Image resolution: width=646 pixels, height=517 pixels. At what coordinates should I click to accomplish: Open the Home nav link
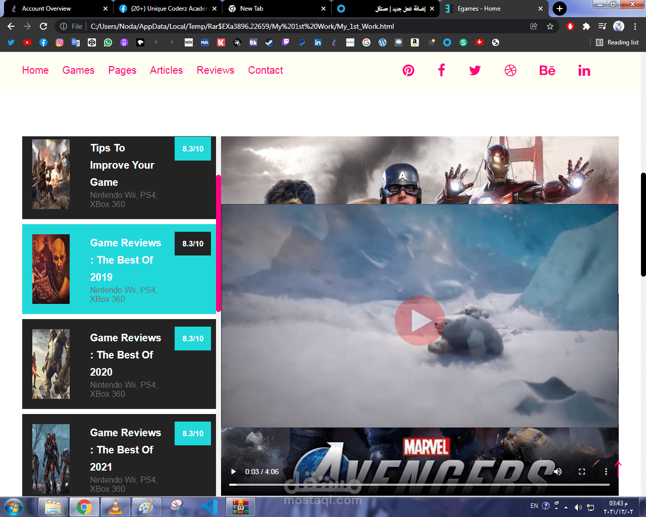click(x=35, y=70)
